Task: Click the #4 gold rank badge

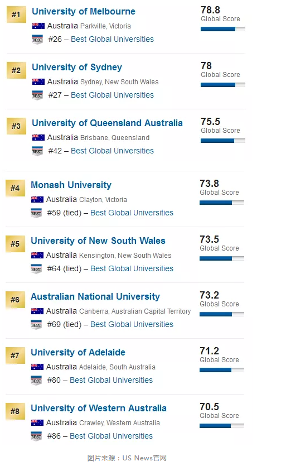Action: [15, 188]
